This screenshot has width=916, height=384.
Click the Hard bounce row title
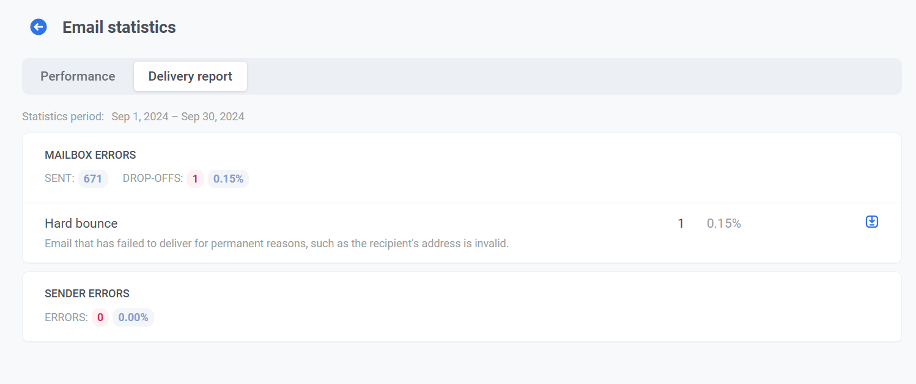pyautogui.click(x=81, y=223)
